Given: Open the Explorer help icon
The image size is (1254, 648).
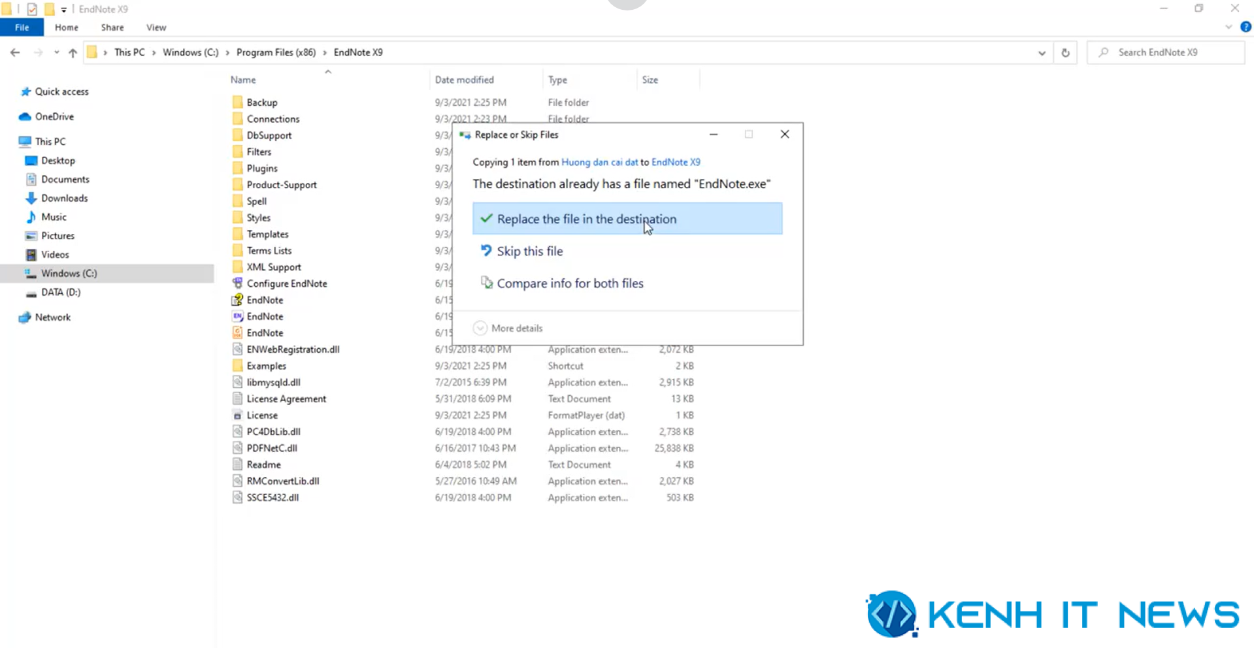Looking at the screenshot, I should point(1246,27).
